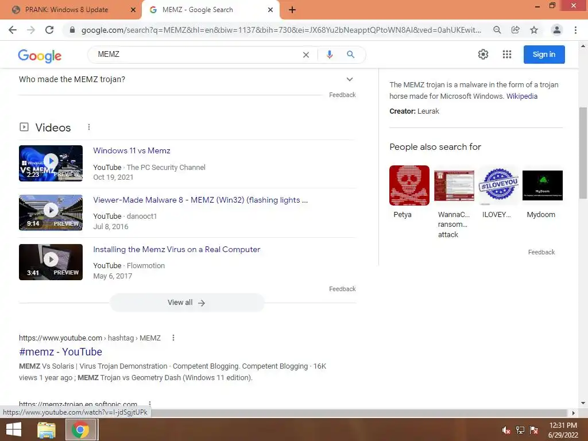
Task: Go back to the previous page
Action: point(13,30)
